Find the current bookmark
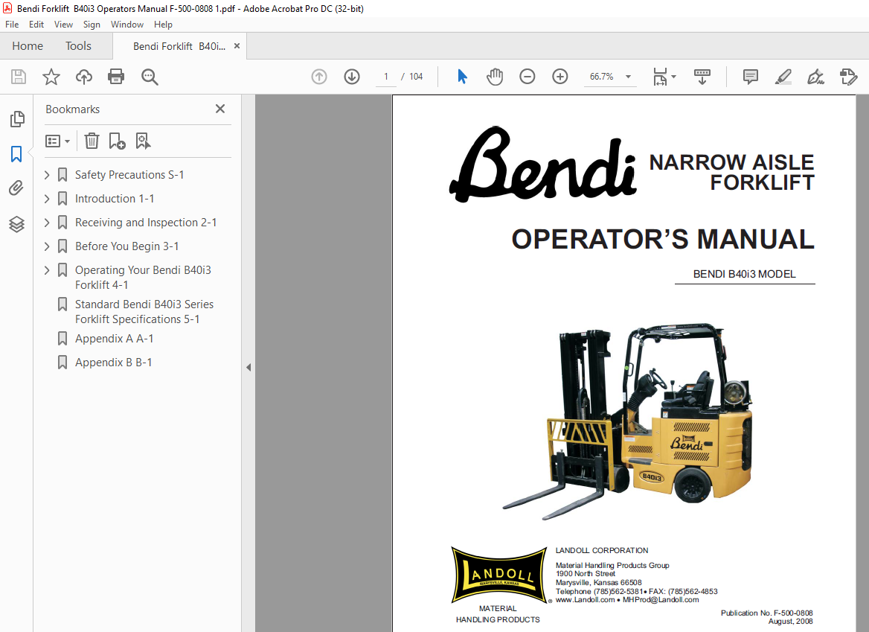The width and height of the screenshot is (869, 632). coord(143,141)
